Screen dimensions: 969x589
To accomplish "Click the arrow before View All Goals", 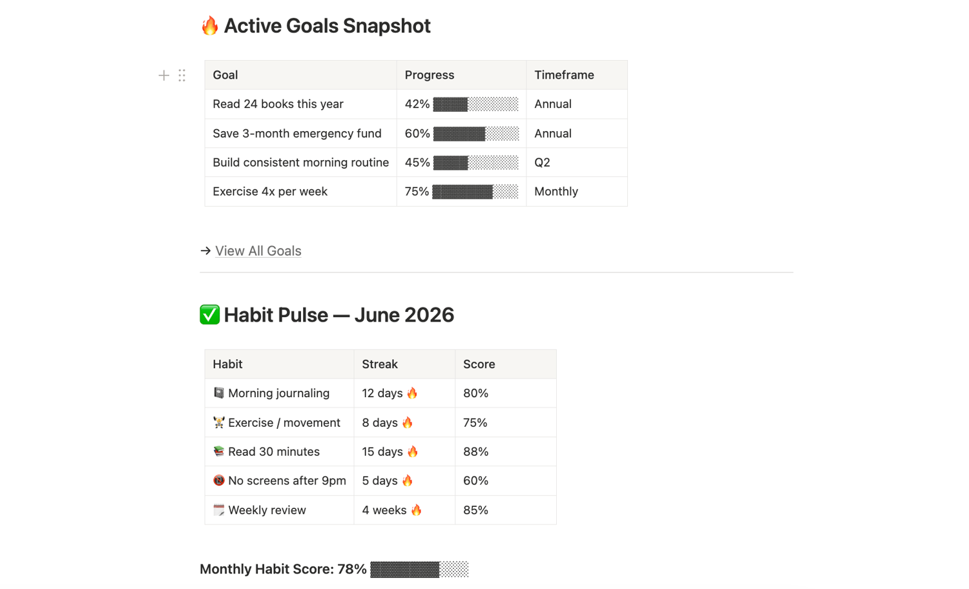I will (x=205, y=251).
